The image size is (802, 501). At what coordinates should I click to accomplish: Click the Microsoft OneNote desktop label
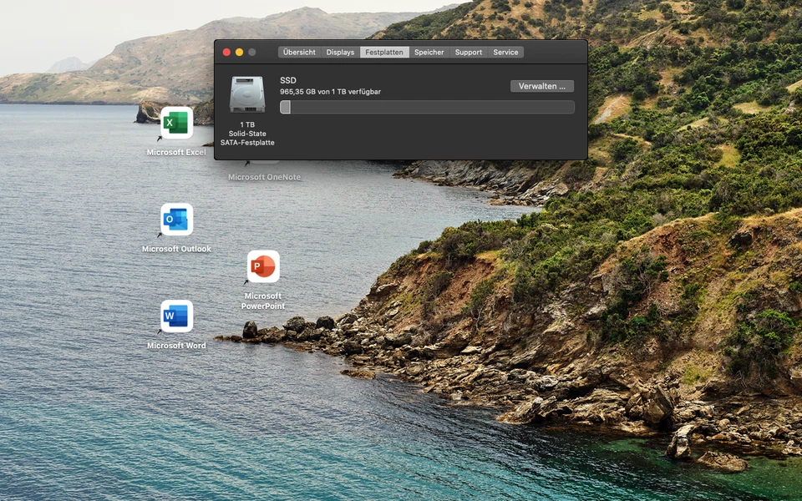pos(264,177)
